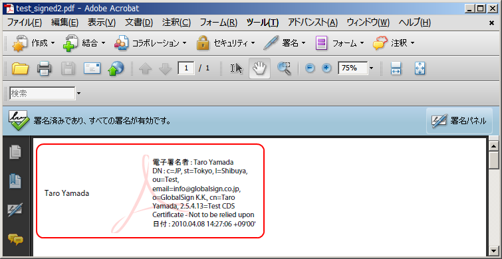Open the 文書(D) menu

139,23
